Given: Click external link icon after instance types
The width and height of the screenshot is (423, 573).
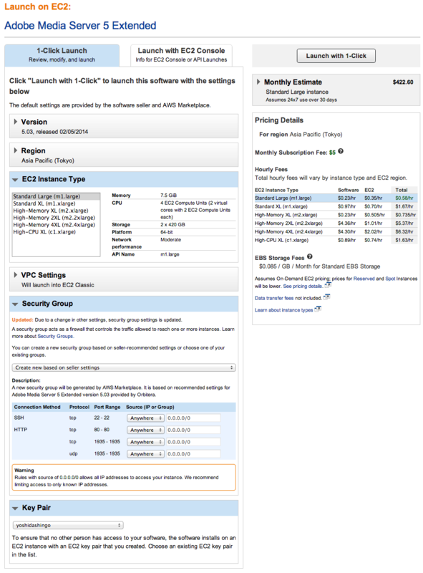Looking at the screenshot, I should point(318,309).
